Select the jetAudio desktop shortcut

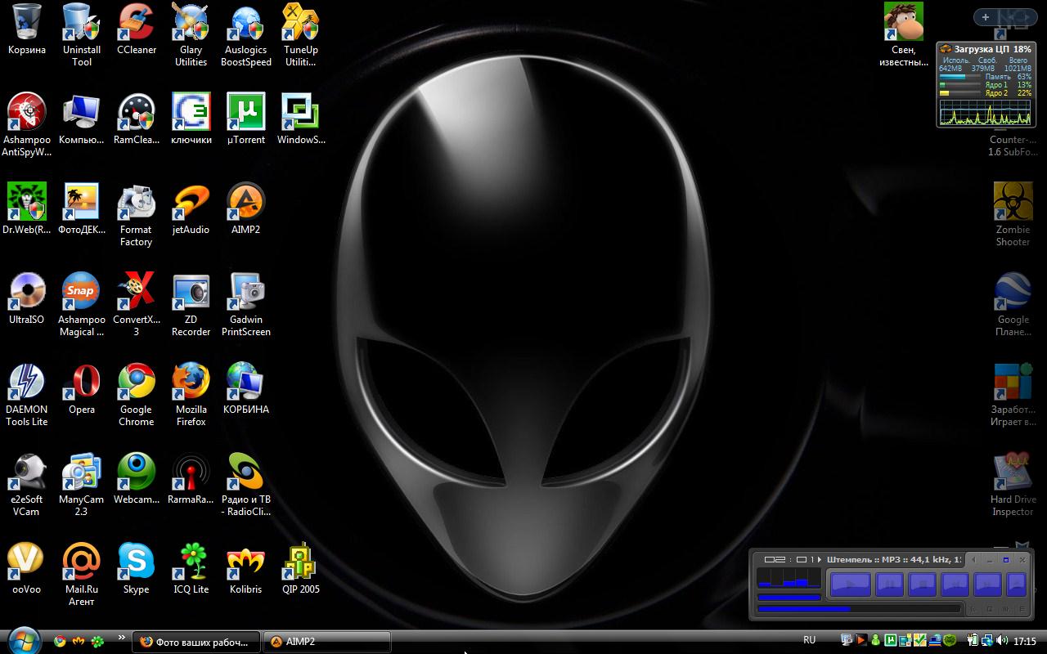coord(191,210)
